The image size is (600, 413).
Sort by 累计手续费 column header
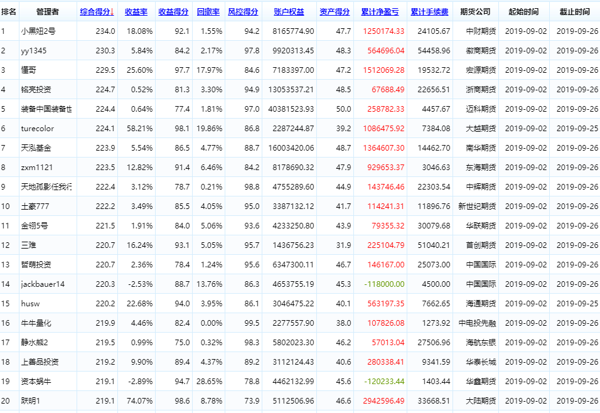[429, 12]
